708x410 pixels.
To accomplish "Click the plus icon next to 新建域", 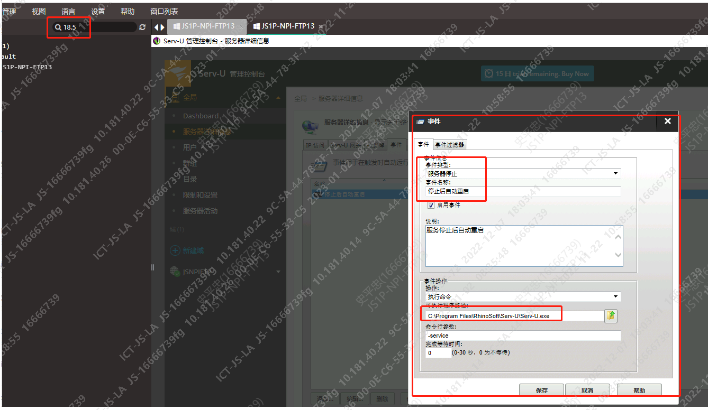I will [175, 250].
